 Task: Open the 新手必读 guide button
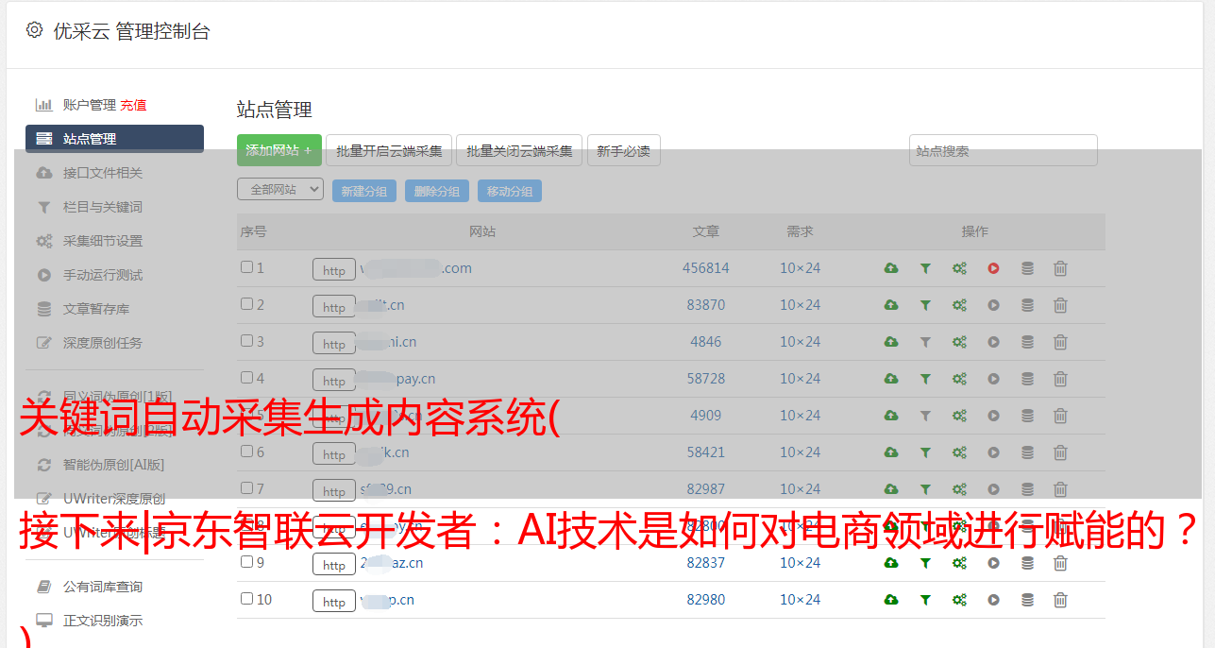pos(623,150)
